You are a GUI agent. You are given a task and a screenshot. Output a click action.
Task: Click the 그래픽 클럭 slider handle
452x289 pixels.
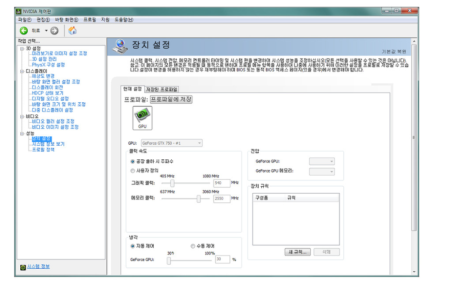pos(173,183)
